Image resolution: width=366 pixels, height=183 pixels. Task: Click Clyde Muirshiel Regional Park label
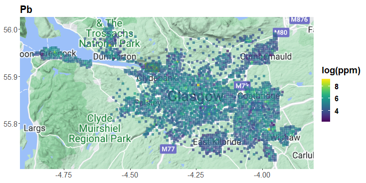[100, 128]
